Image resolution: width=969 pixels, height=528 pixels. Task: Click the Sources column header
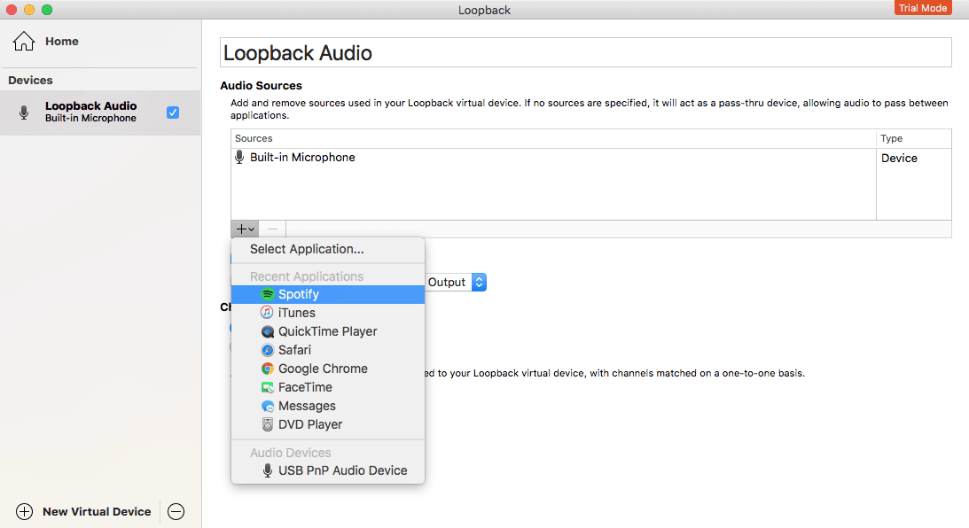click(553, 138)
